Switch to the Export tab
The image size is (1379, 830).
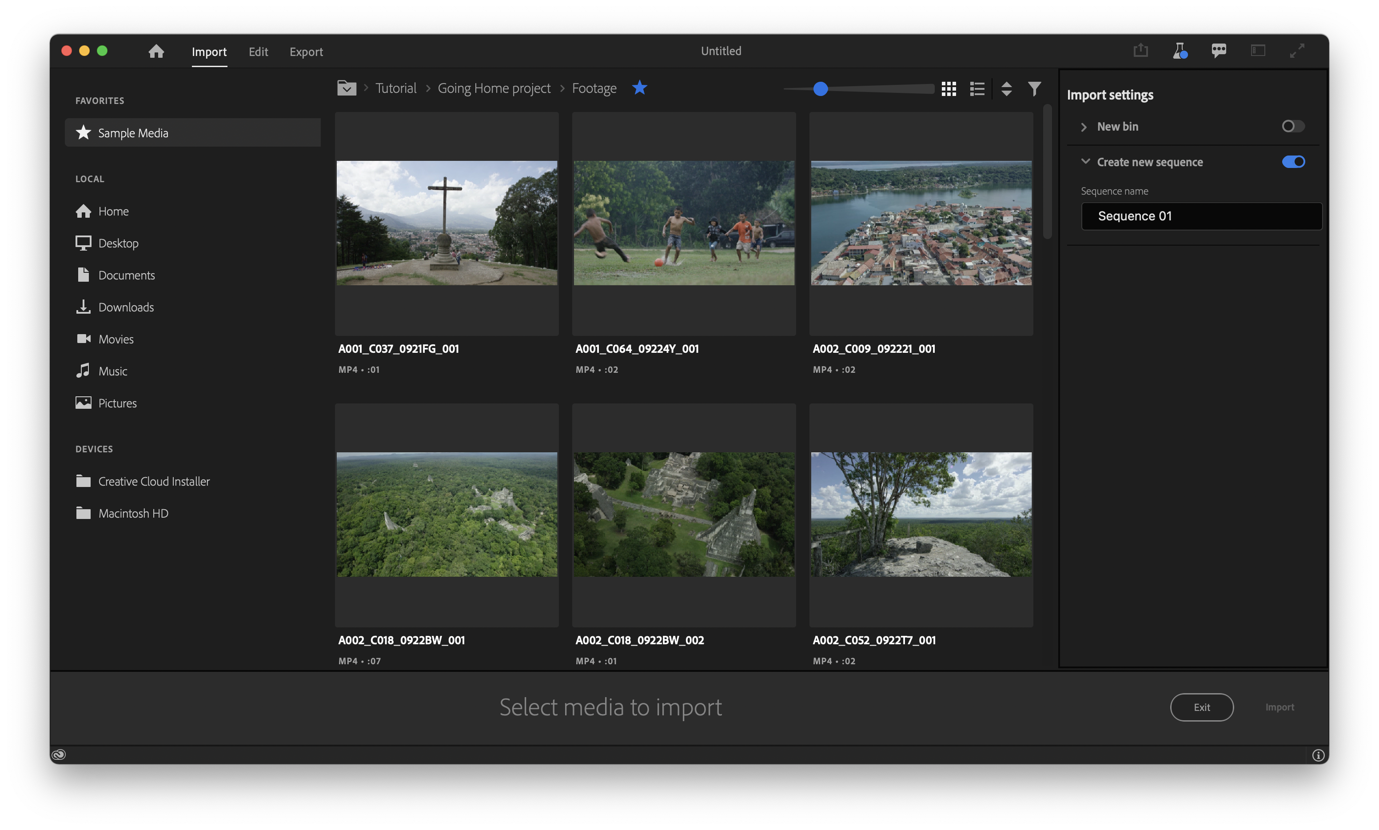pos(306,52)
